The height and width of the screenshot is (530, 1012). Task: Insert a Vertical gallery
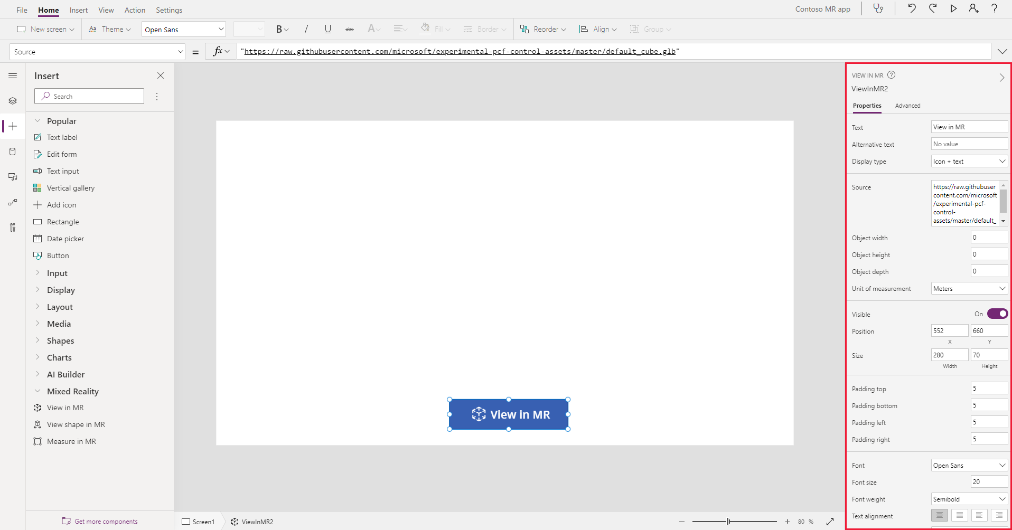pos(70,188)
